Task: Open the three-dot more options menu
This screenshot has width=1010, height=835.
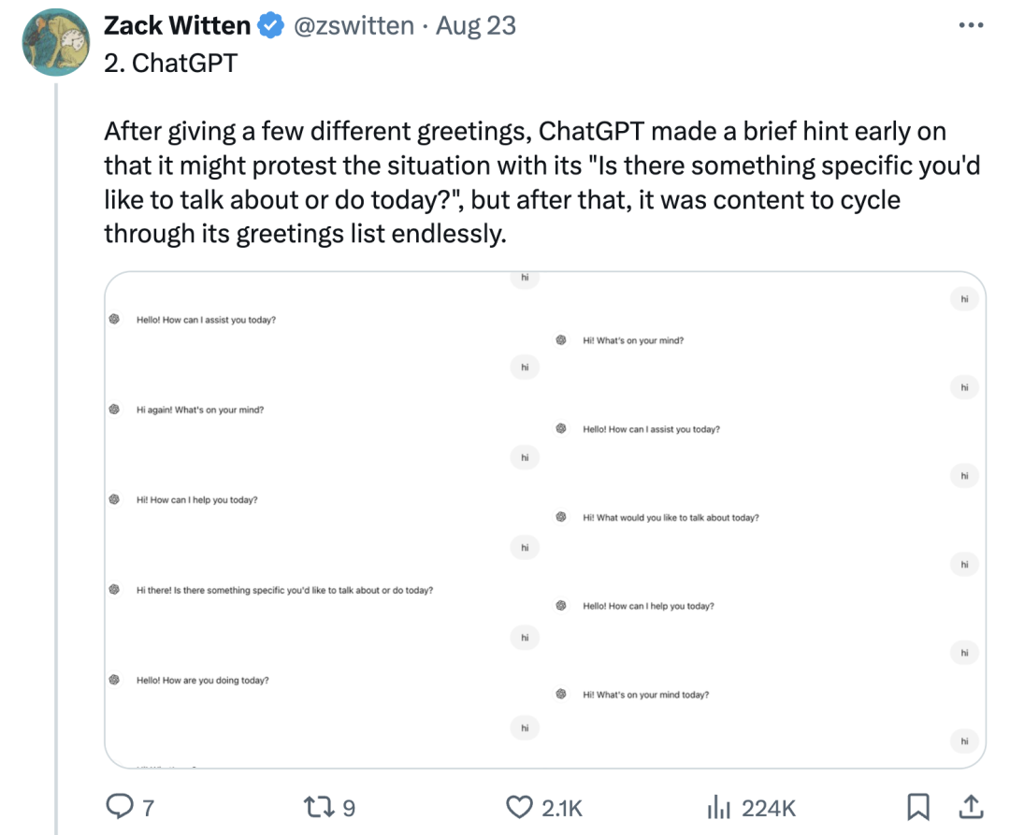Action: [971, 26]
